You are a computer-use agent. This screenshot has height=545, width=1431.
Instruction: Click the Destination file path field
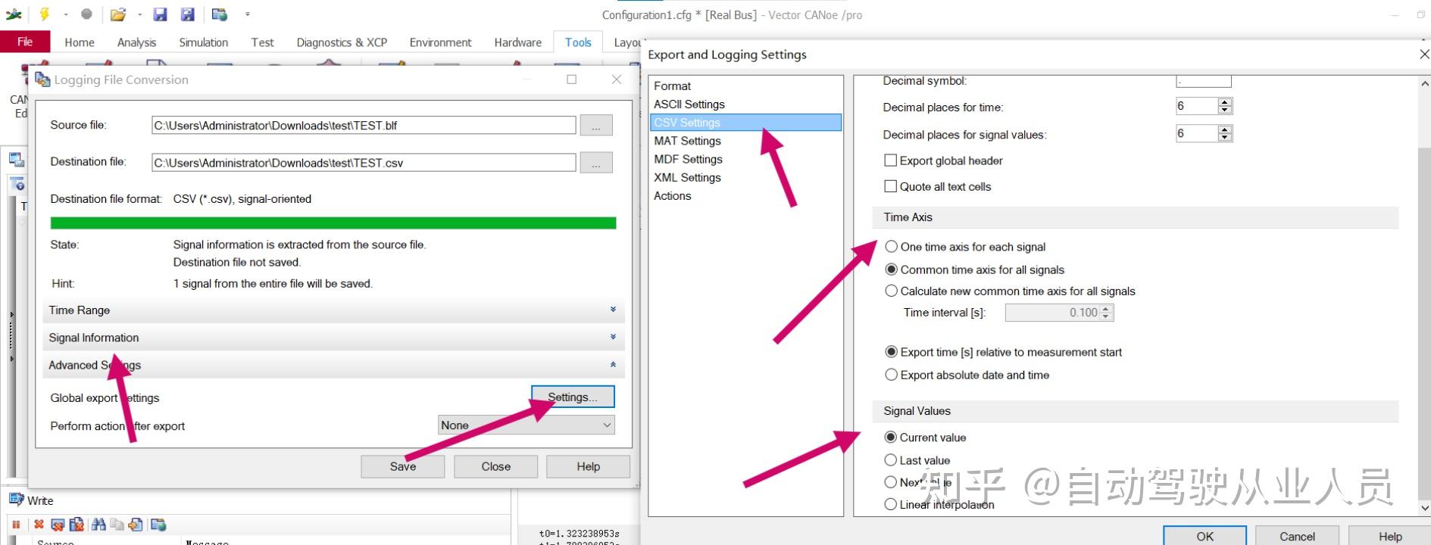pyautogui.click(x=364, y=163)
